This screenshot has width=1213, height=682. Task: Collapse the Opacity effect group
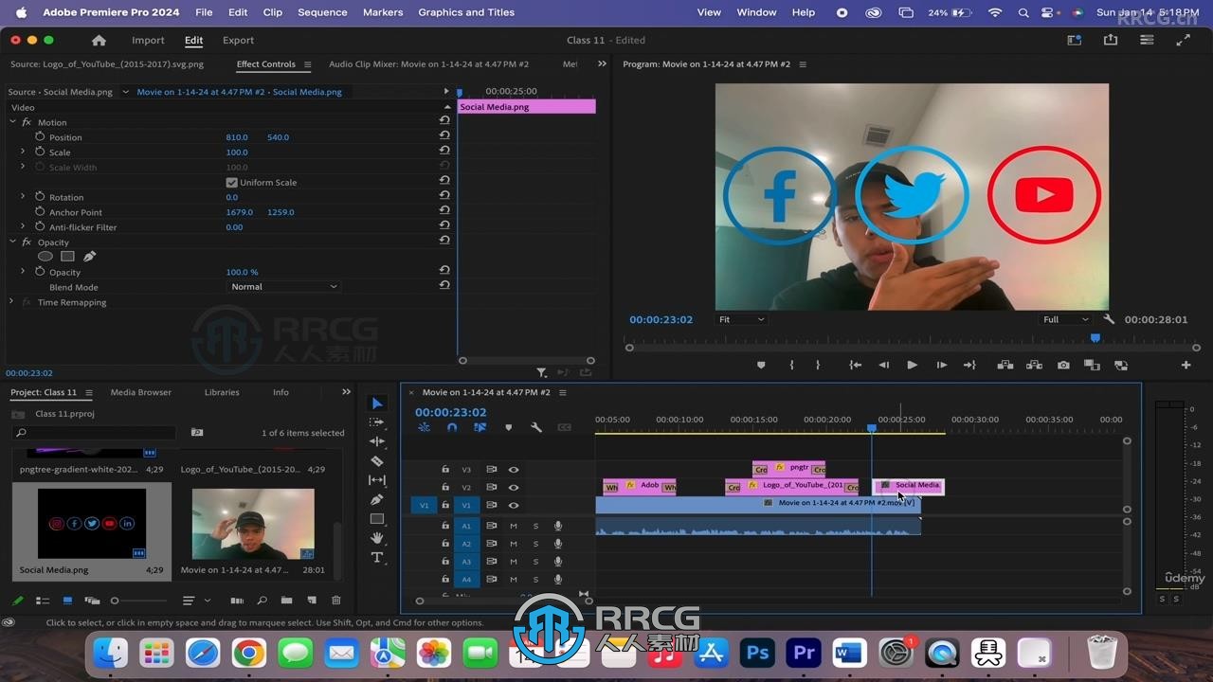13,242
